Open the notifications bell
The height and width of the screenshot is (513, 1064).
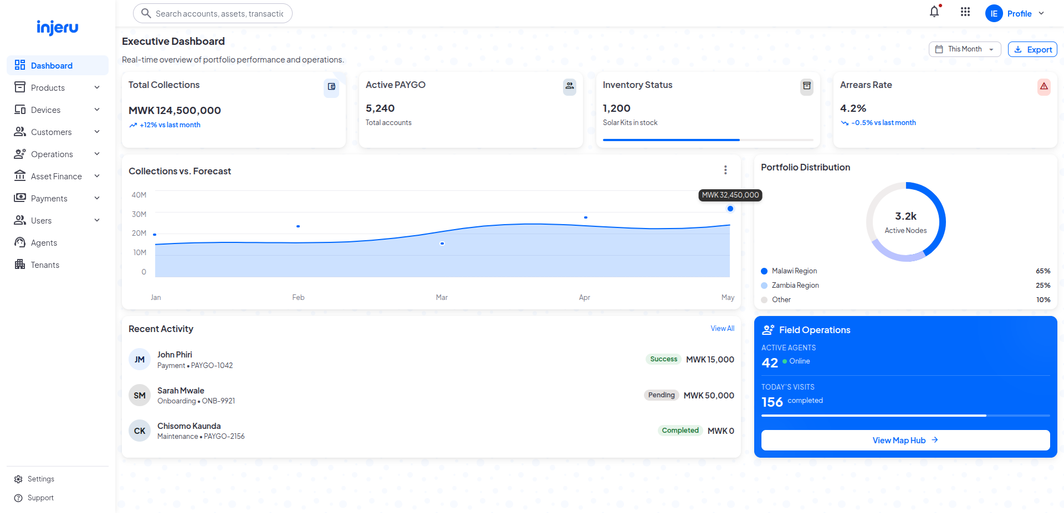pyautogui.click(x=934, y=12)
